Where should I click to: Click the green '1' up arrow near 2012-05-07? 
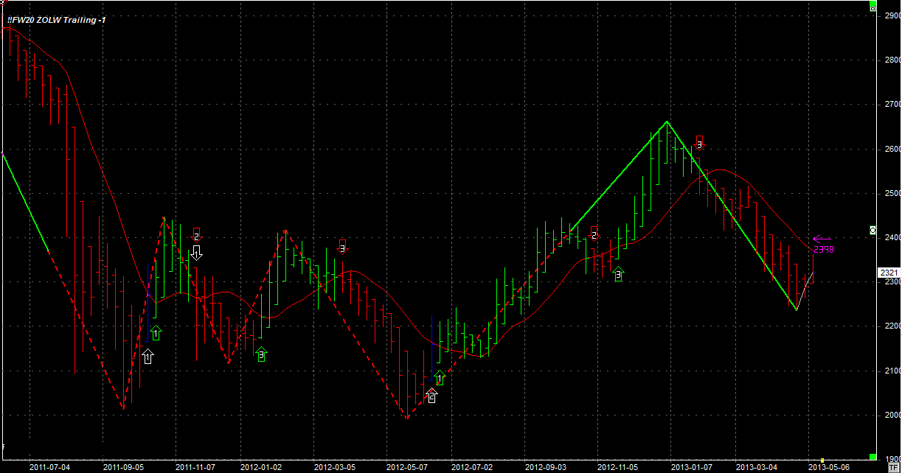coord(440,378)
